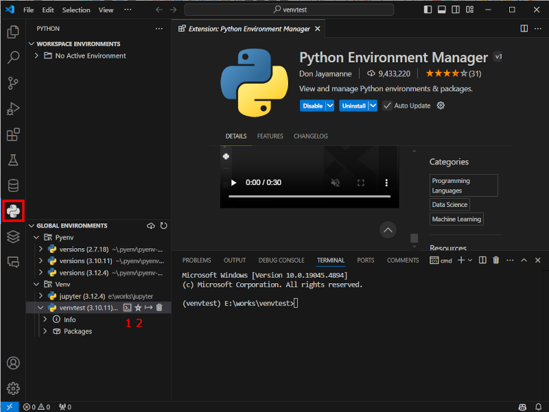Toggle the bottom panel layout button
The image size is (549, 412).
442,10
